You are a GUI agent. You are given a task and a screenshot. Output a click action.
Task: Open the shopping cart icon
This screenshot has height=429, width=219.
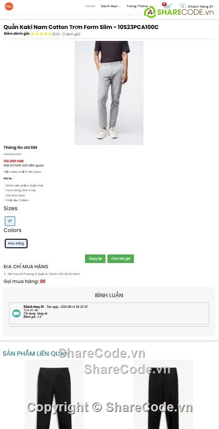pyautogui.click(x=167, y=6)
